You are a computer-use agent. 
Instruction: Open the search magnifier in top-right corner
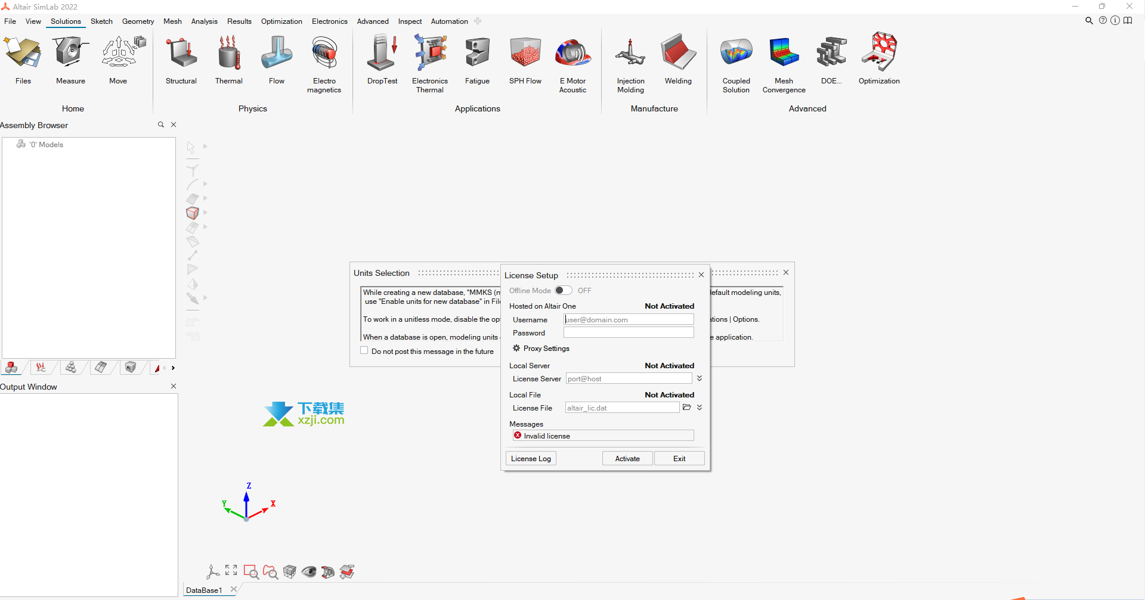(x=1089, y=20)
